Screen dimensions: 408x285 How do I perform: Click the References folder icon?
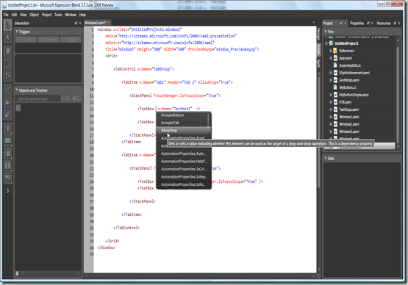[x=335, y=51]
